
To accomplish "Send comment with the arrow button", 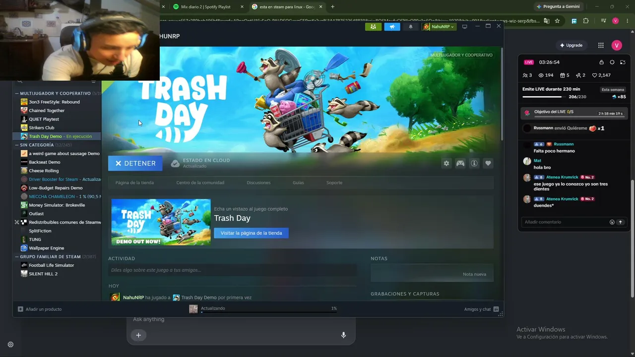I will click(620, 222).
